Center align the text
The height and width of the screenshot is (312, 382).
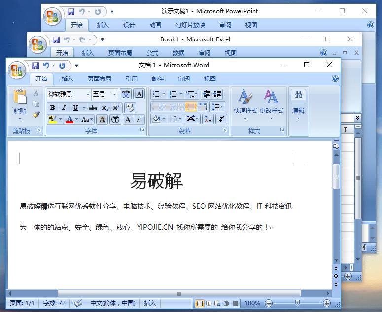pos(168,107)
